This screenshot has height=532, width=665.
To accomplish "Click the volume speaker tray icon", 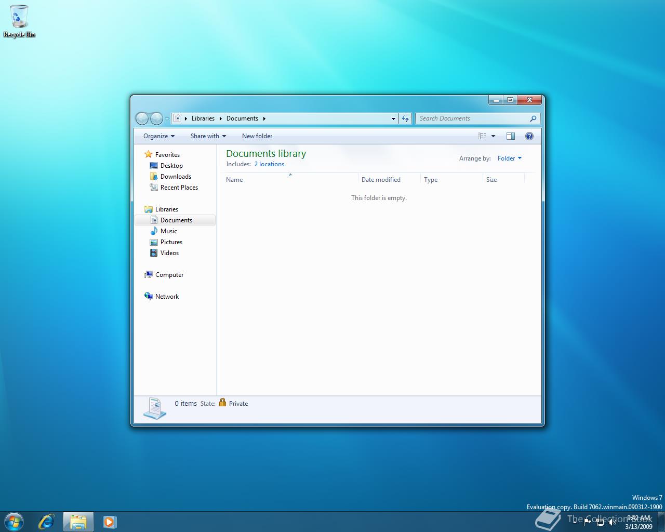I will coord(613,522).
